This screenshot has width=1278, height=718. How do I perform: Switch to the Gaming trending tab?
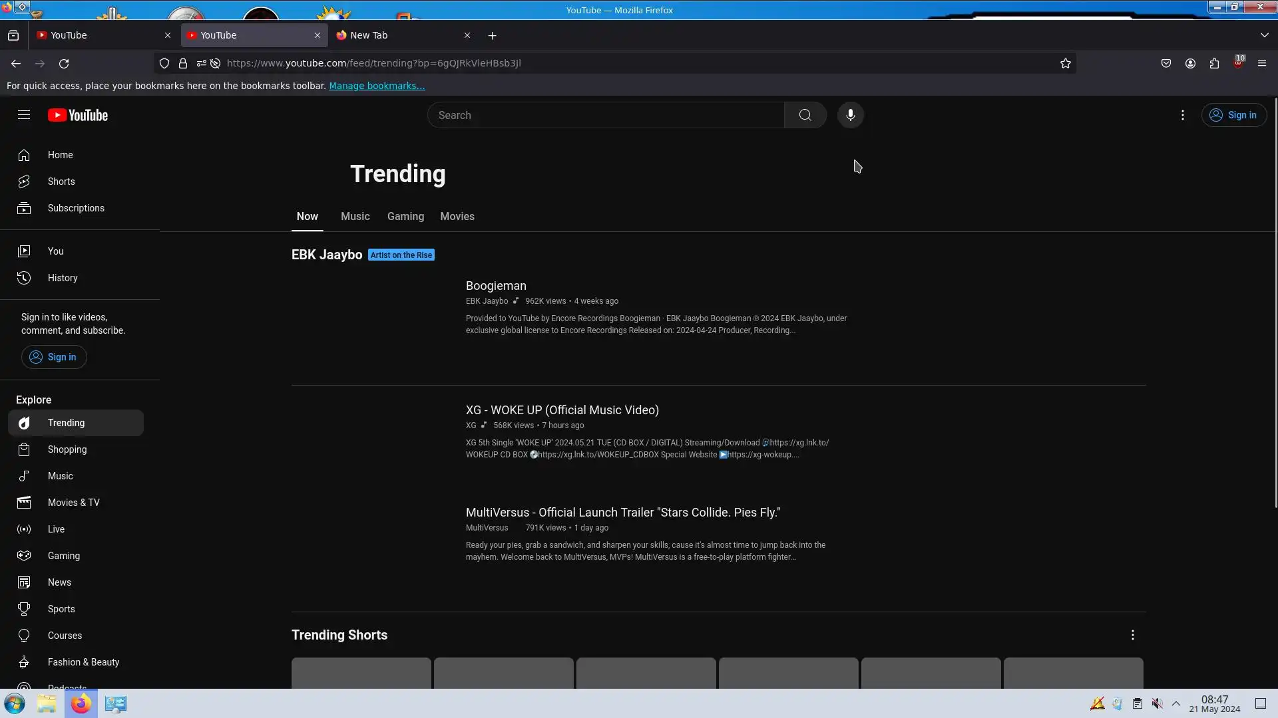point(405,217)
